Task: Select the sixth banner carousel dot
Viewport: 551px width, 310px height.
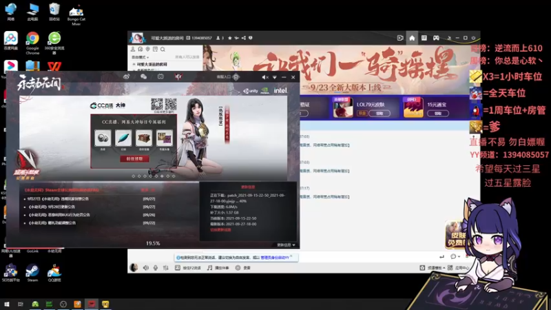Action: click(162, 176)
